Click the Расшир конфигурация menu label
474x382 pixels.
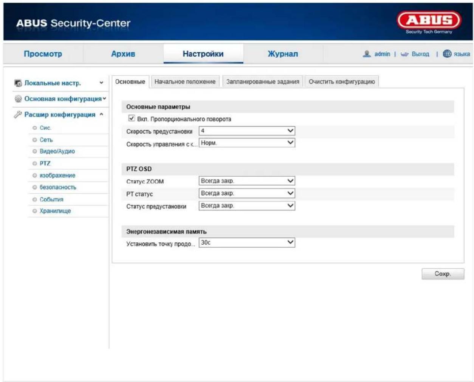(x=60, y=114)
